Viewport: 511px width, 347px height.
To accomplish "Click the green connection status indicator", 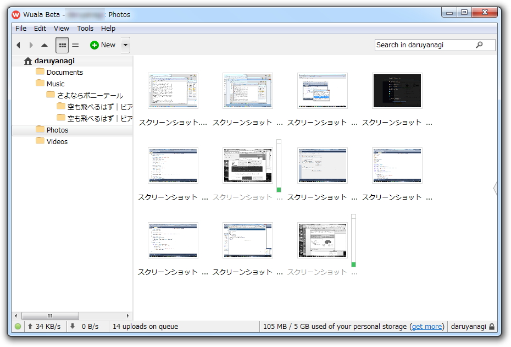I will pos(18,326).
